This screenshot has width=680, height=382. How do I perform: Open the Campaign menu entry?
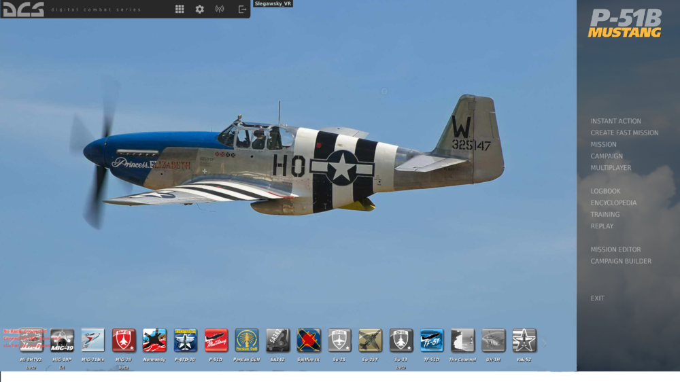pyautogui.click(x=607, y=156)
